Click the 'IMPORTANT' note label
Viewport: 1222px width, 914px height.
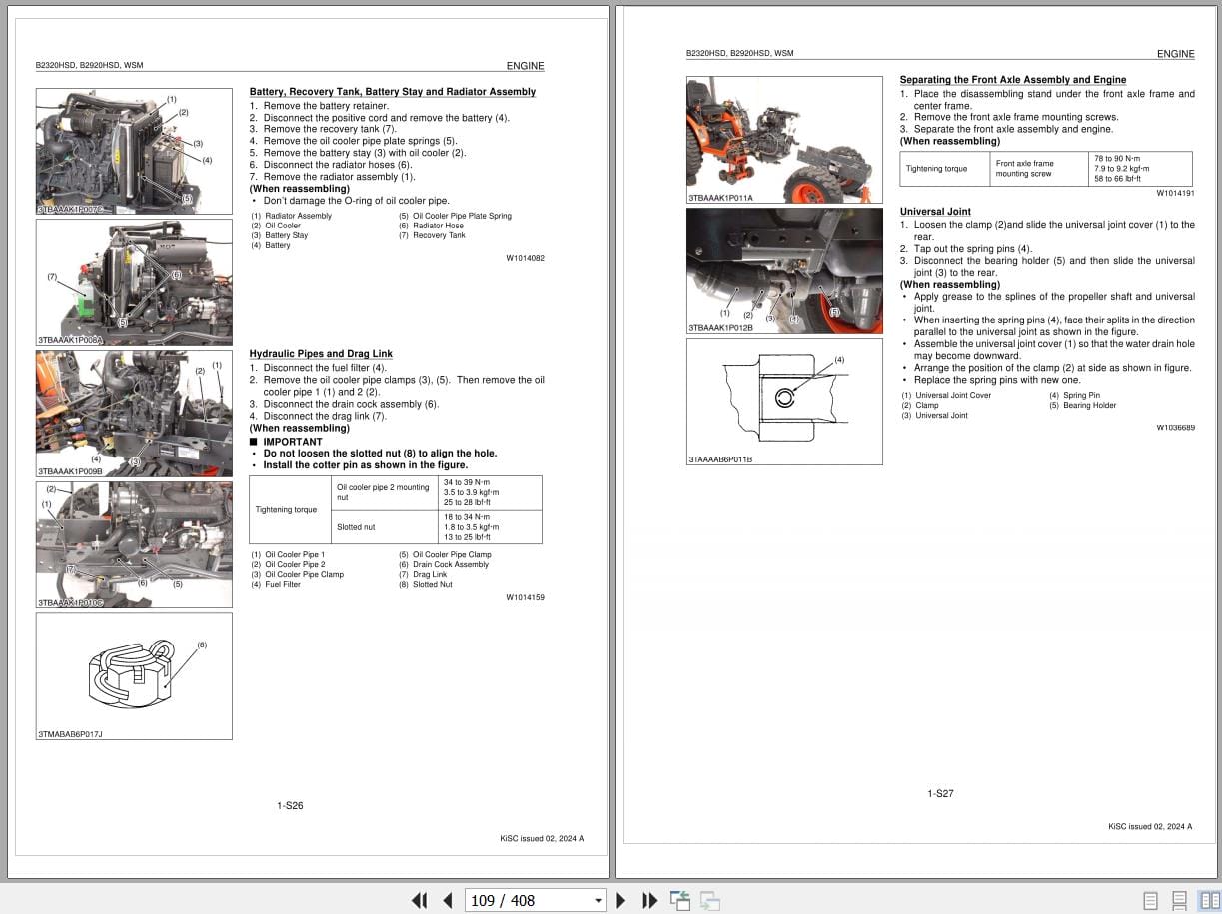coord(293,442)
